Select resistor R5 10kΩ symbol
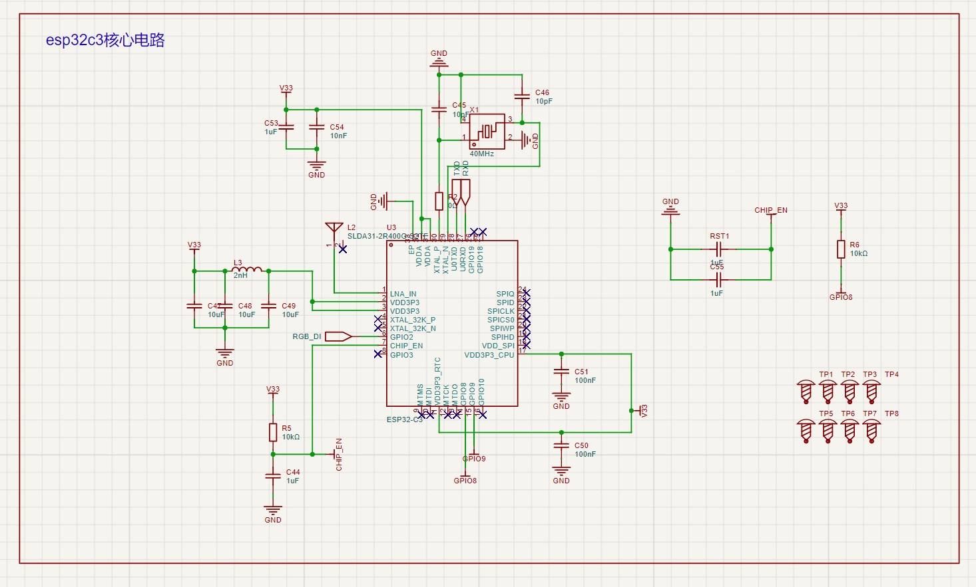This screenshot has height=587, width=976. click(x=273, y=432)
